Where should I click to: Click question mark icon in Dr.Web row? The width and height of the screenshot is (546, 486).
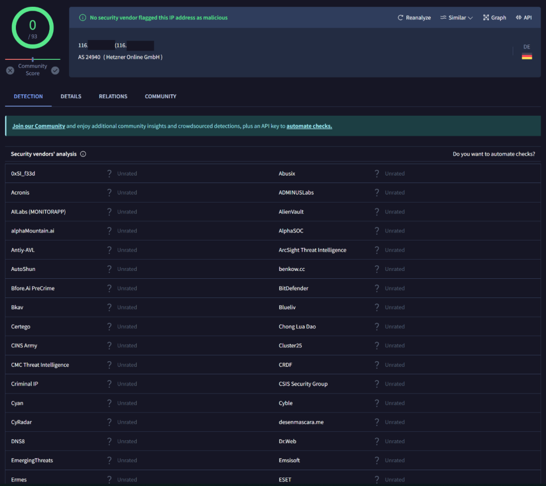coord(377,441)
